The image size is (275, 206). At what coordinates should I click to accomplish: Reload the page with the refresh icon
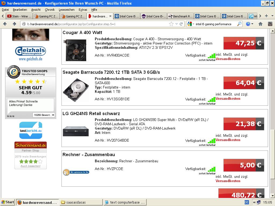click(x=181, y=24)
